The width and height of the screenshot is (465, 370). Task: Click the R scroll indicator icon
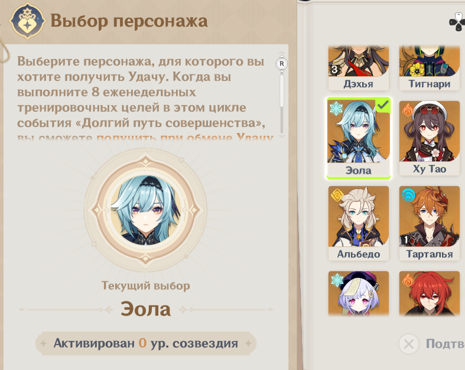[281, 63]
